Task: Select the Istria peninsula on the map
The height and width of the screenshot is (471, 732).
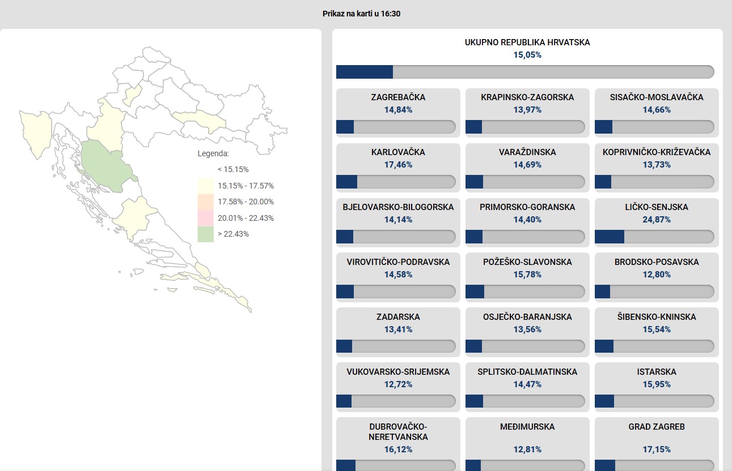Action: pos(35,133)
